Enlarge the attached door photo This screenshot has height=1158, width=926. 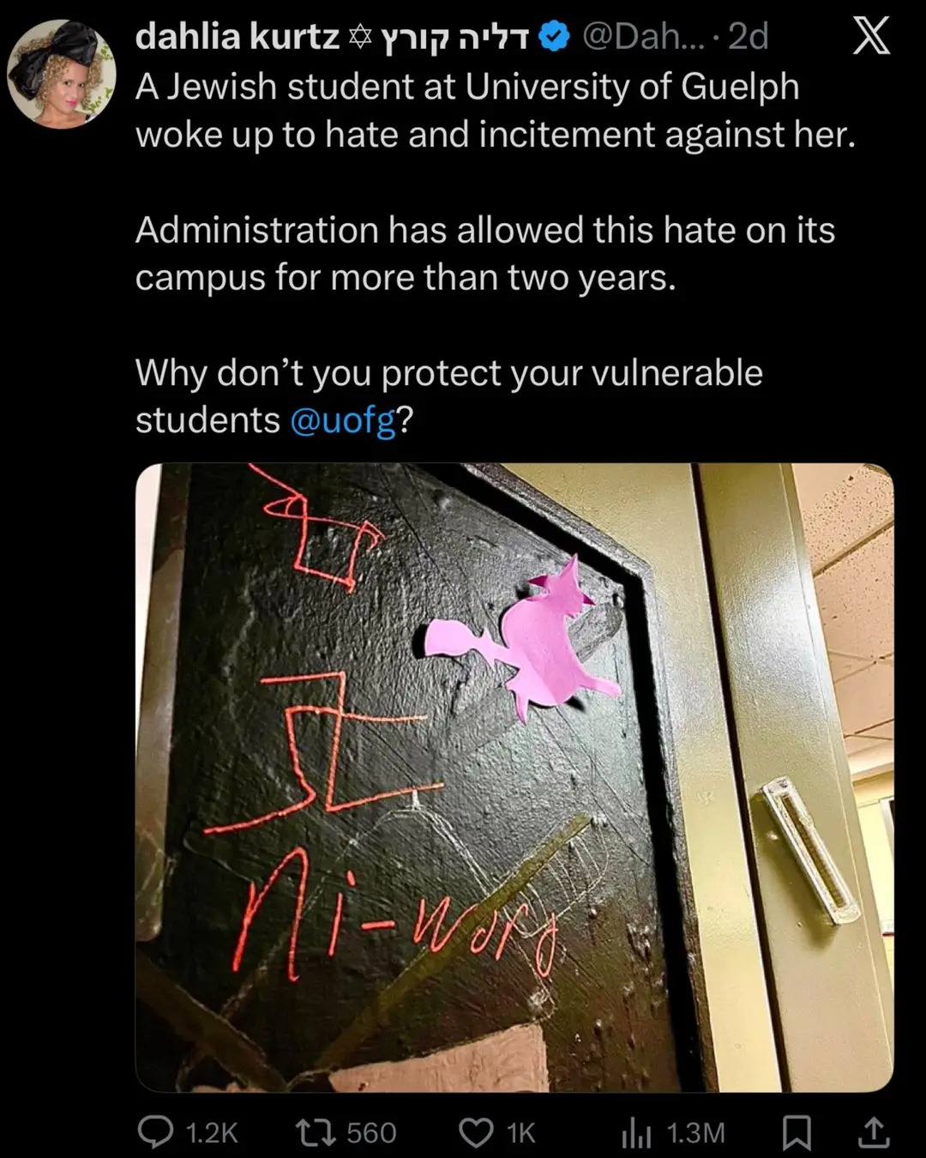[514, 777]
